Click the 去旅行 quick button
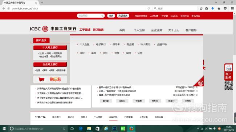236x132 pixels. 122,101
